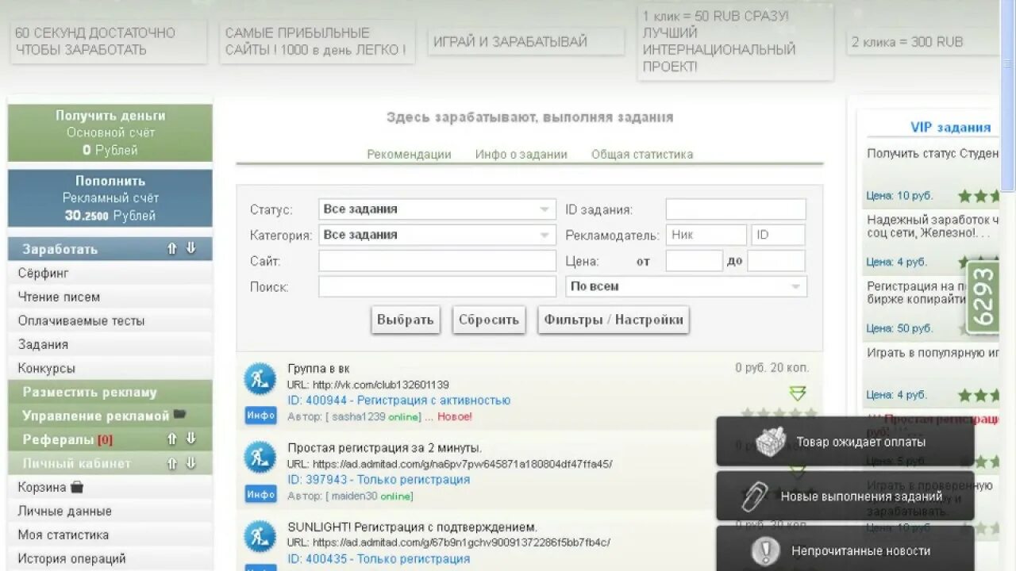Click task icon for Простая регистрация за 2 минуты

click(260, 458)
